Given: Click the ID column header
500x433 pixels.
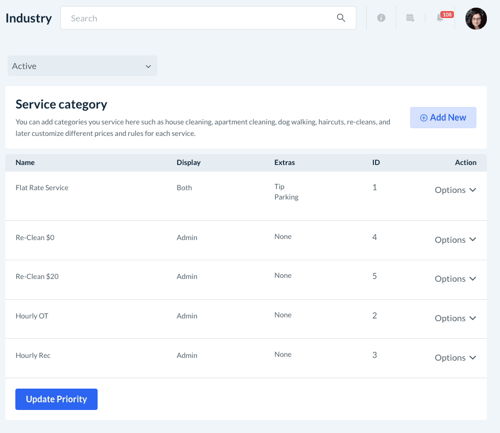Looking at the screenshot, I should tap(376, 163).
